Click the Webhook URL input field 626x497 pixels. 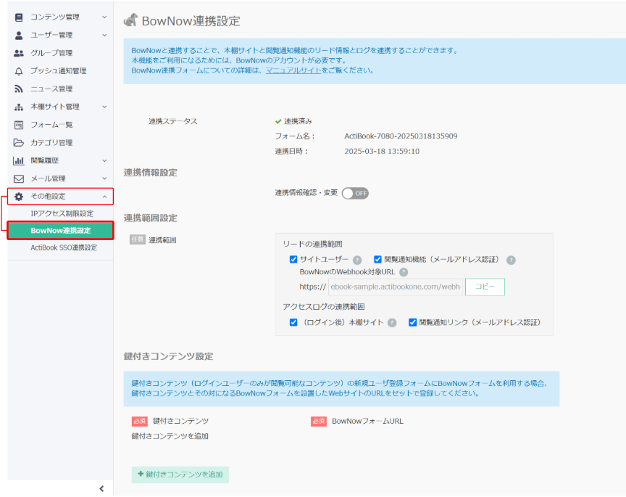click(396, 287)
